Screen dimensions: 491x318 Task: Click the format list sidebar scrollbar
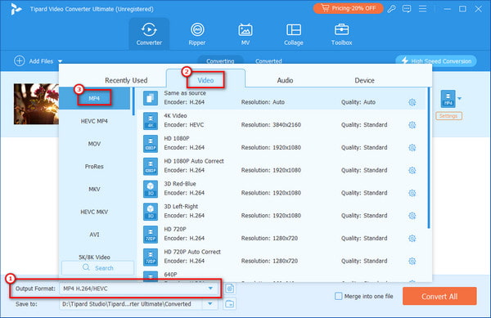[x=133, y=101]
